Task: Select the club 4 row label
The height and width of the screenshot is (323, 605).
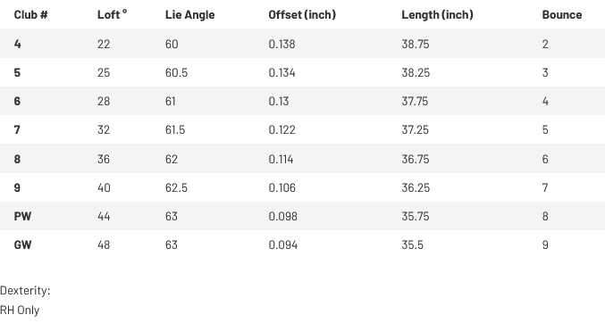Action: pyautogui.click(x=17, y=44)
